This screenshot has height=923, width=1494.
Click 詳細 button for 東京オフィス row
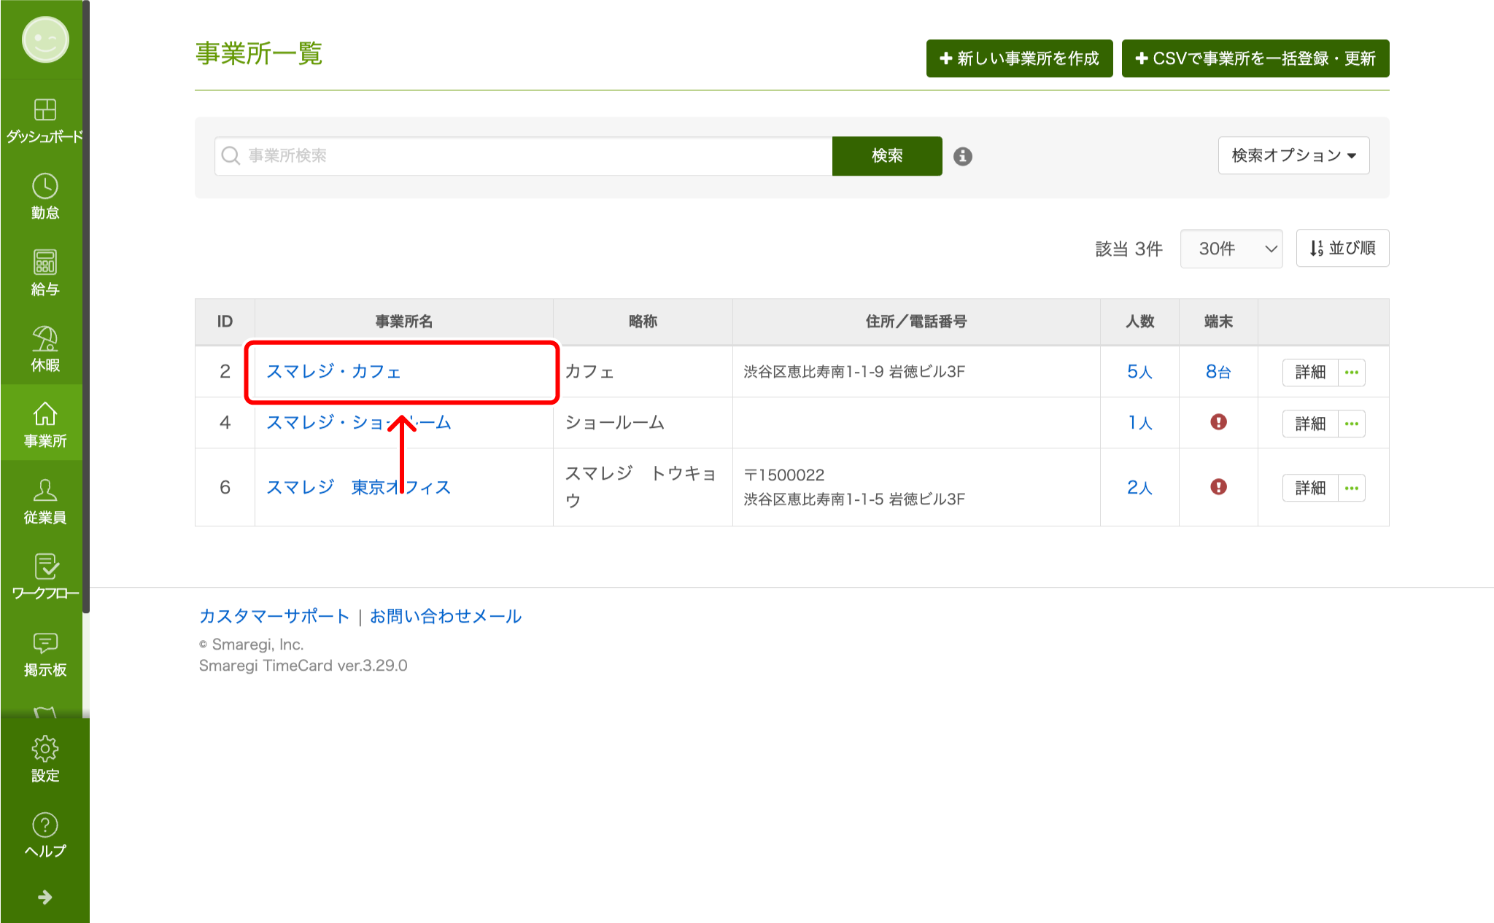click(x=1310, y=488)
